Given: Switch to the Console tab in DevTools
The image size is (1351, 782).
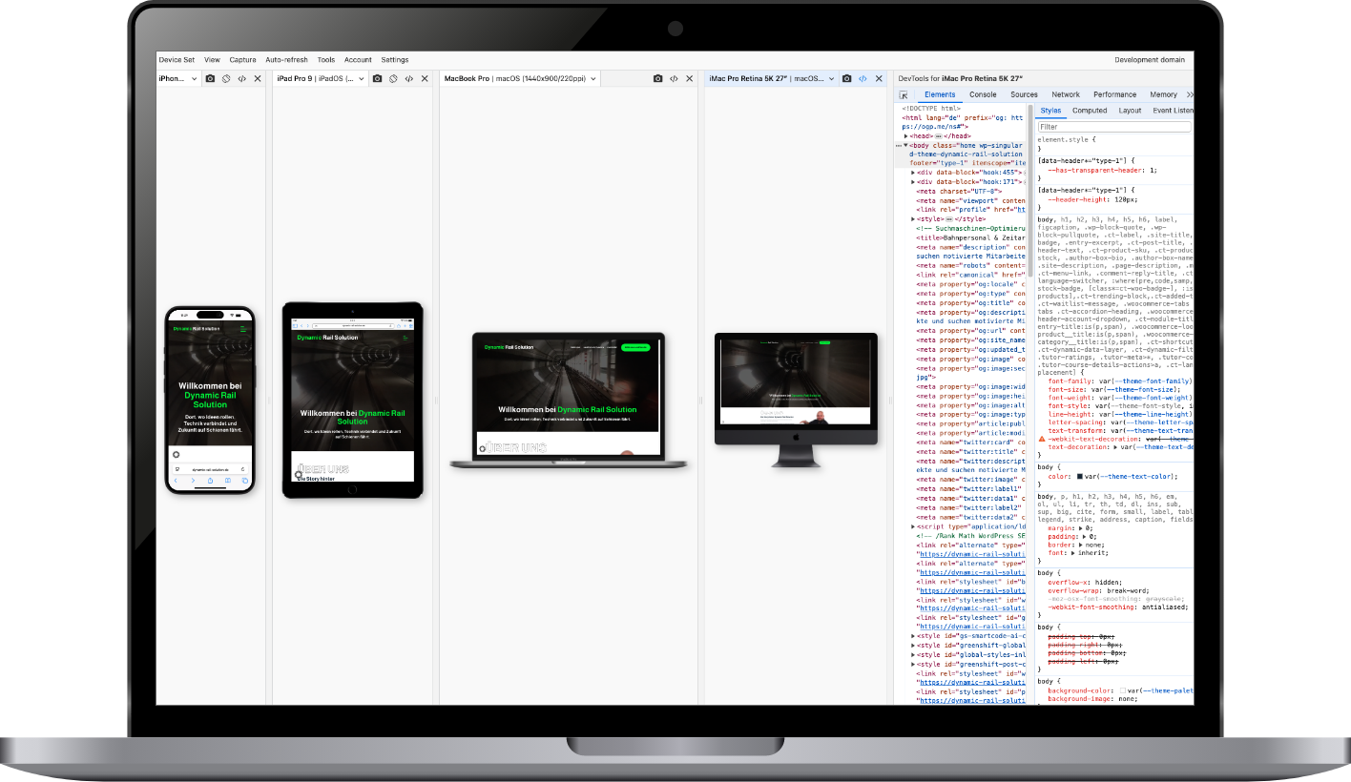Looking at the screenshot, I should click(x=983, y=95).
